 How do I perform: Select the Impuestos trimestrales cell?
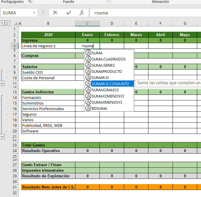(x=48, y=170)
